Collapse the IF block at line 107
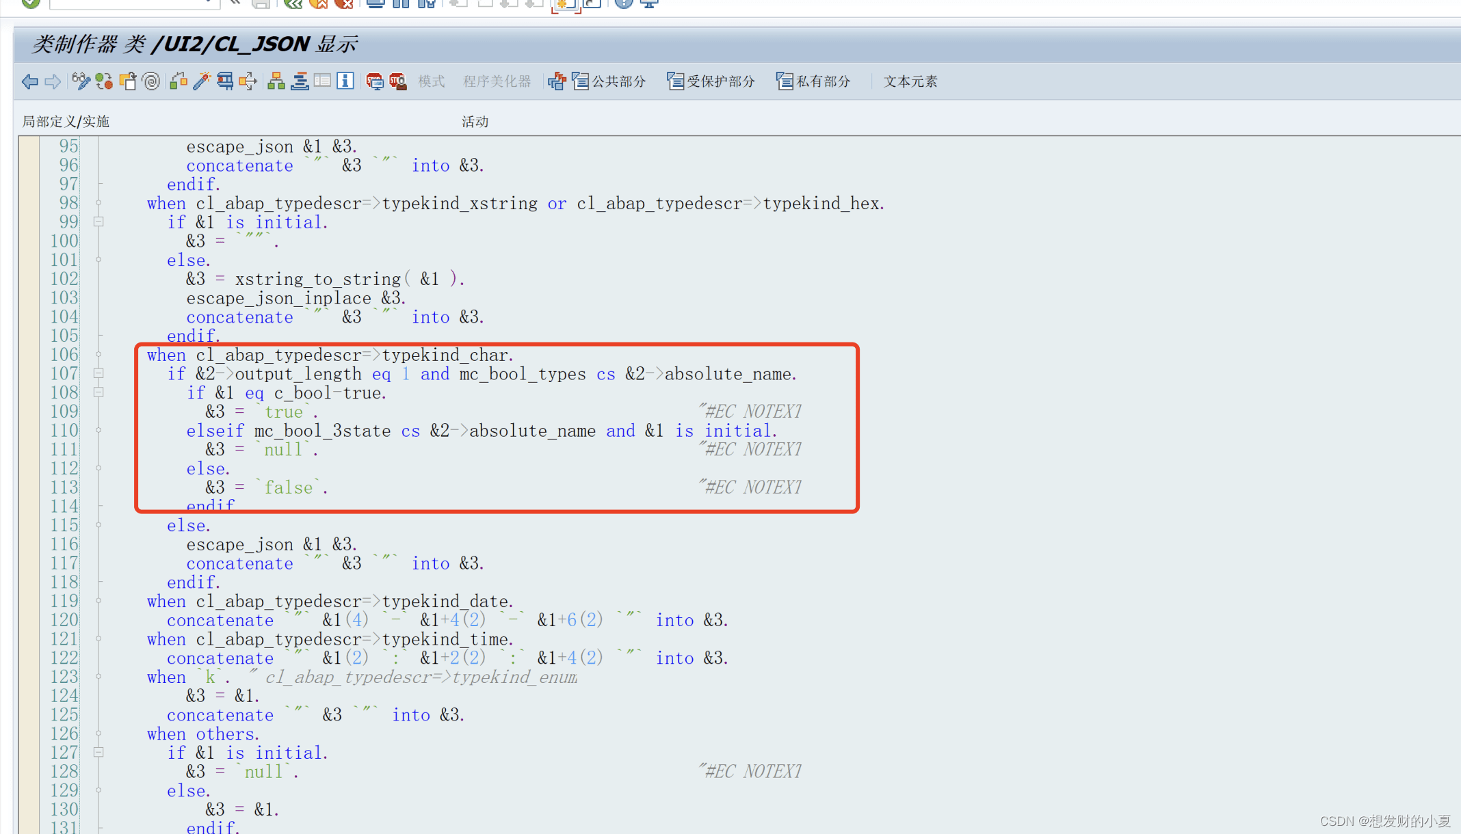 [x=98, y=374]
